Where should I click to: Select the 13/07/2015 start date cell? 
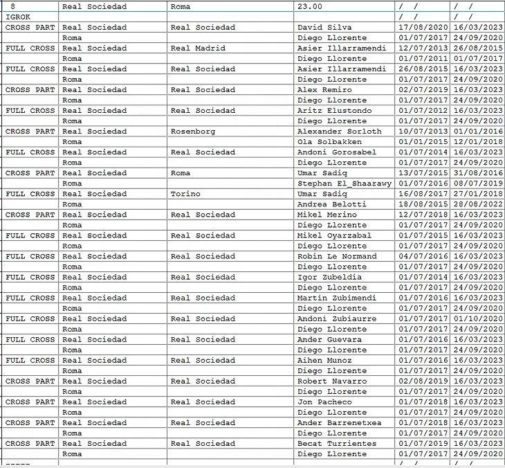click(x=423, y=173)
